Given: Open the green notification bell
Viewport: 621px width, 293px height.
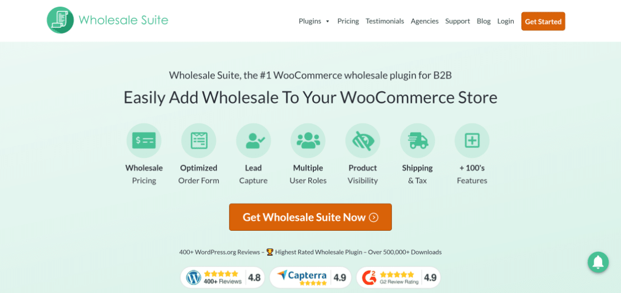Looking at the screenshot, I should pyautogui.click(x=598, y=262).
